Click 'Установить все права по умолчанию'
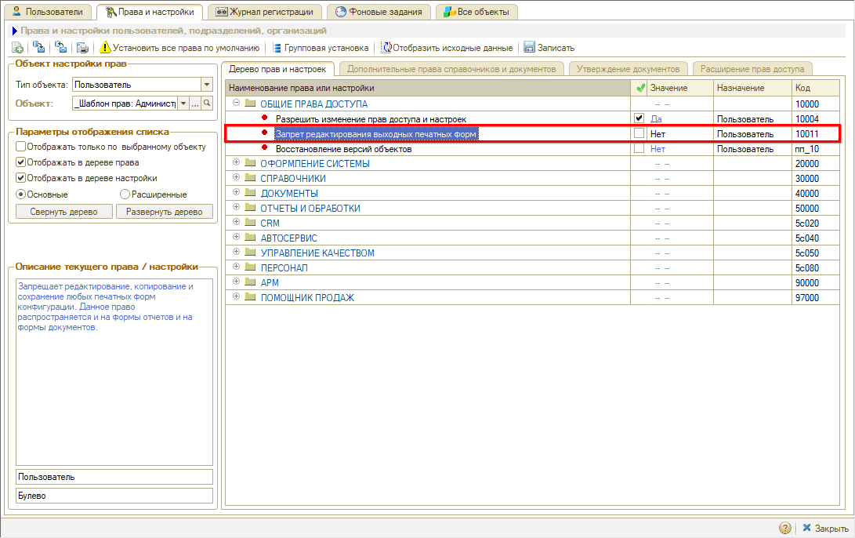Viewport: 855px width, 538px height. pyautogui.click(x=180, y=48)
